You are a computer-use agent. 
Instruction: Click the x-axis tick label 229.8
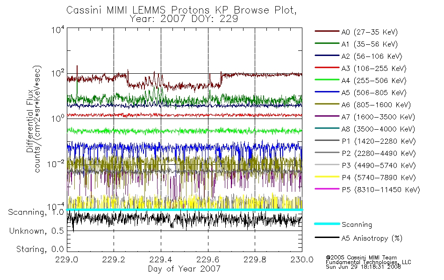pos(255,259)
